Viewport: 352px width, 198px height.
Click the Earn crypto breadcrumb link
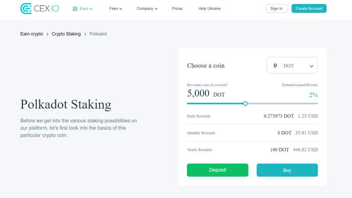(x=32, y=34)
